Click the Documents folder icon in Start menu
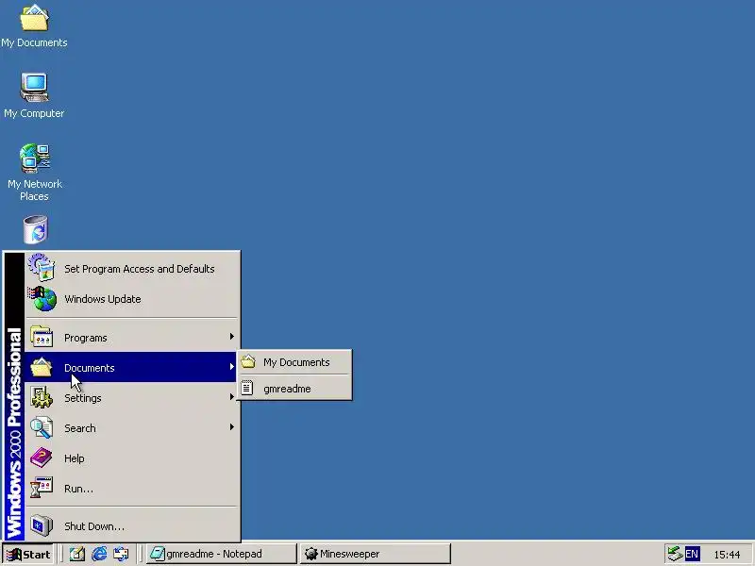This screenshot has height=566, width=755. (x=42, y=367)
